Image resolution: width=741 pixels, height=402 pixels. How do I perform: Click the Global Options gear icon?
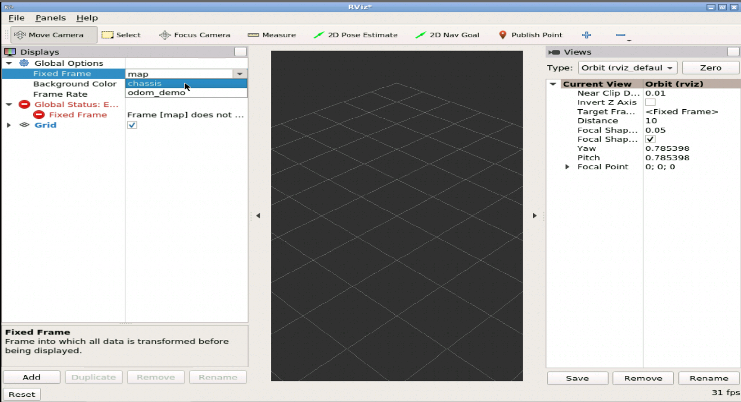tap(24, 63)
